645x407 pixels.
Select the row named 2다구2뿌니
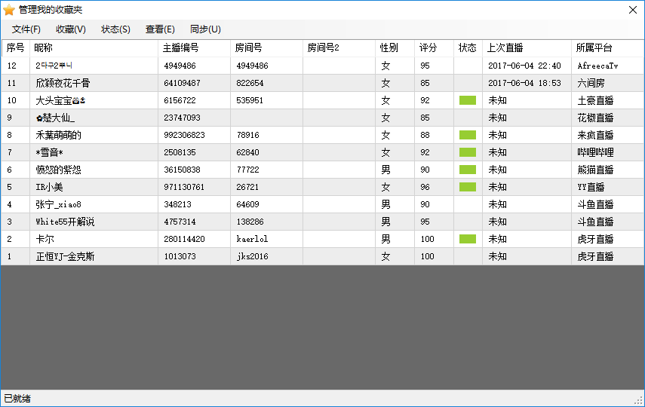[323, 66]
